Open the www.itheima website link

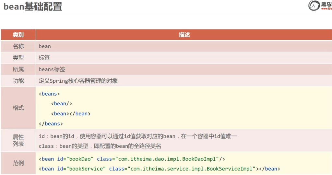[x=326, y=9]
